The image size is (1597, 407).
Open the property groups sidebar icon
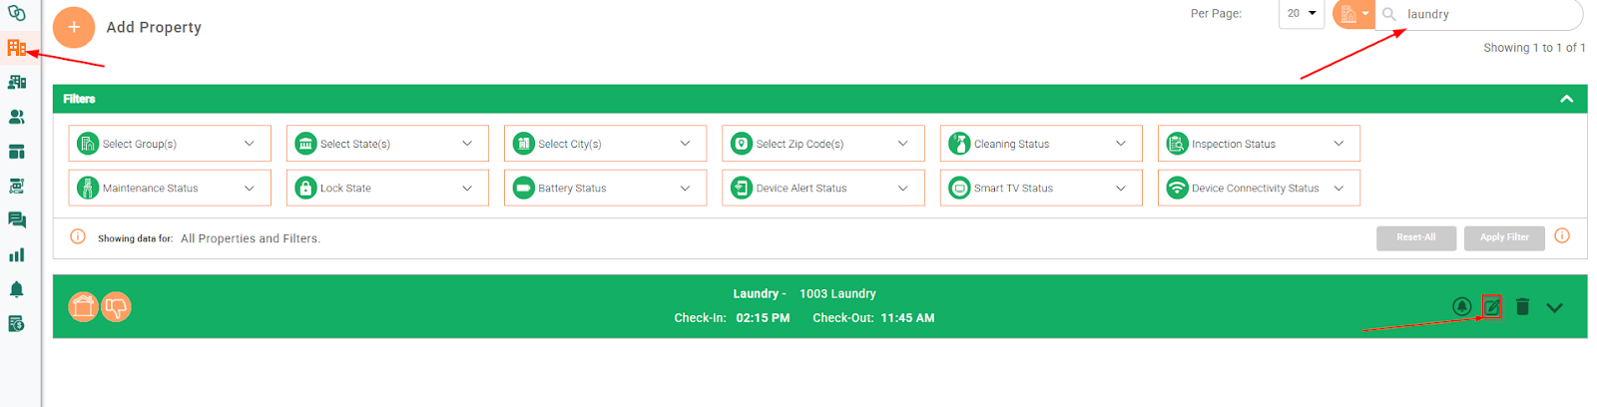(x=17, y=82)
